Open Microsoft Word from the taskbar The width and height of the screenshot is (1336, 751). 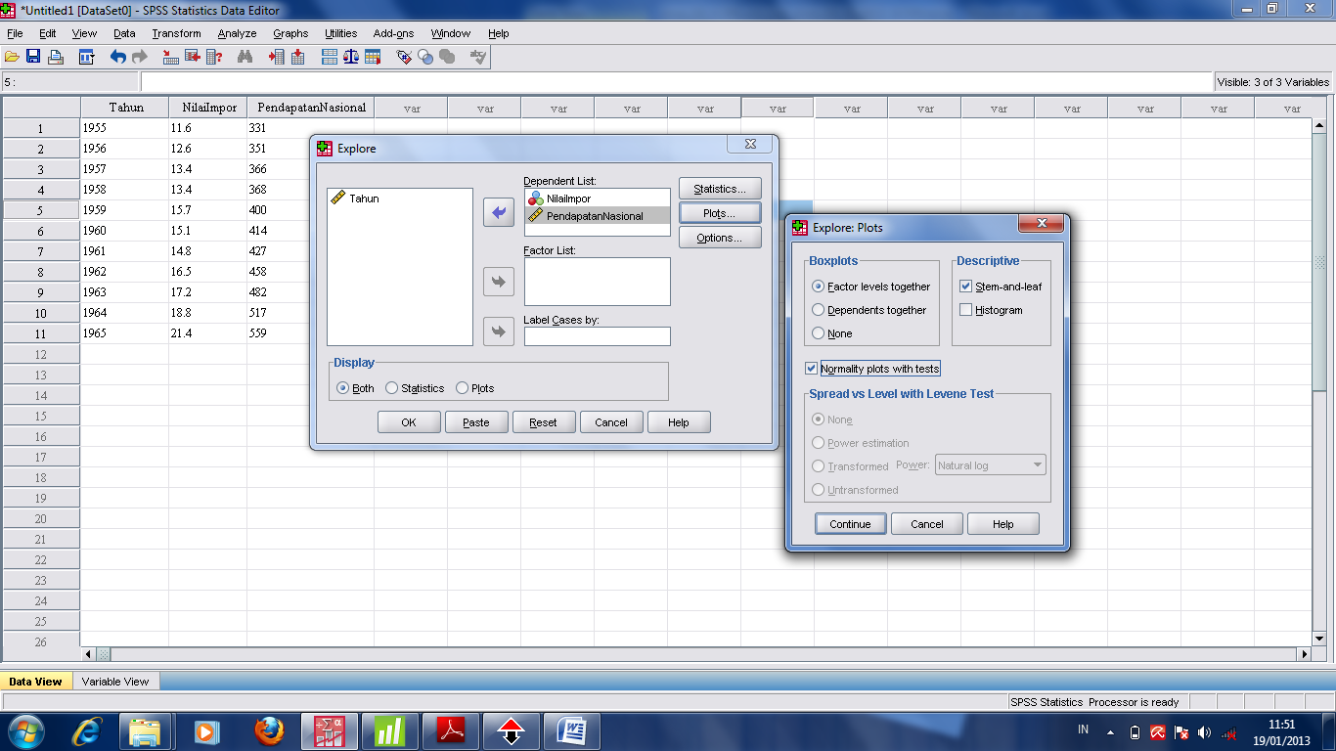[x=572, y=730]
